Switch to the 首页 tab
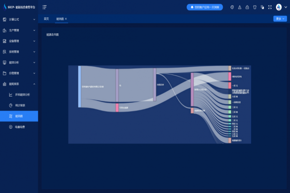The height and width of the screenshot is (193, 290). 46,19
